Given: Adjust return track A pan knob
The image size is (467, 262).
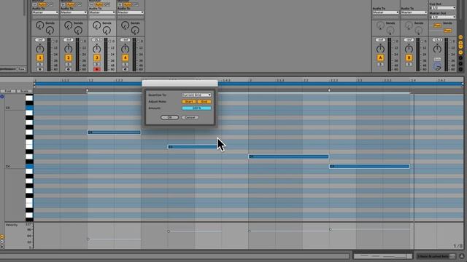Looking at the screenshot, I should pos(380,49).
